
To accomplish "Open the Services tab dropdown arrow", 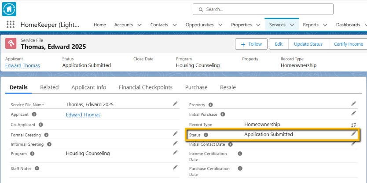I will click(x=292, y=25).
